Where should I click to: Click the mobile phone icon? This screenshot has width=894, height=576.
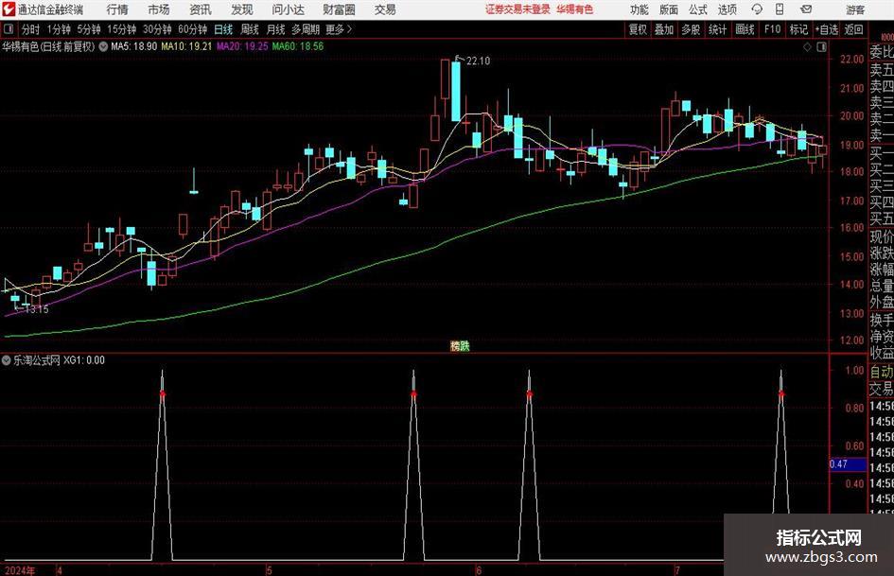tap(780, 9)
